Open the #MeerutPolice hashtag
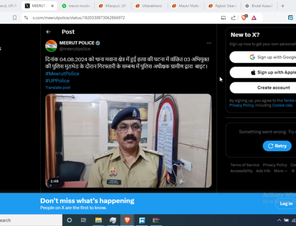Image resolution: width=296 pixels, height=226 pixels. pyautogui.click(x=62, y=74)
